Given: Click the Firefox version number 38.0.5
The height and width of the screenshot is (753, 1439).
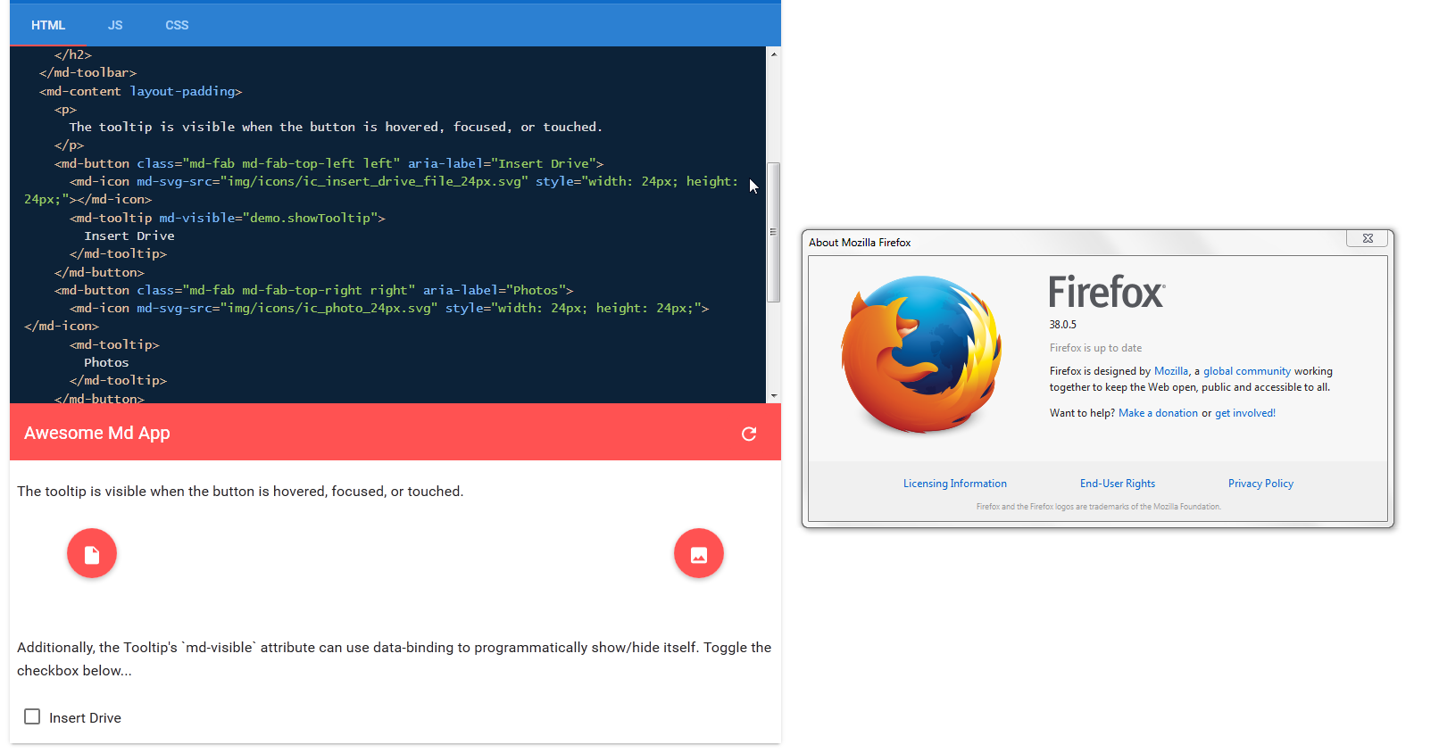Looking at the screenshot, I should (x=1063, y=325).
